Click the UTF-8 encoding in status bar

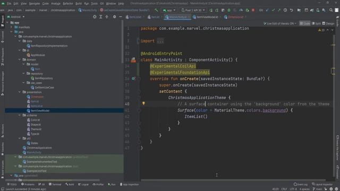point(293,189)
